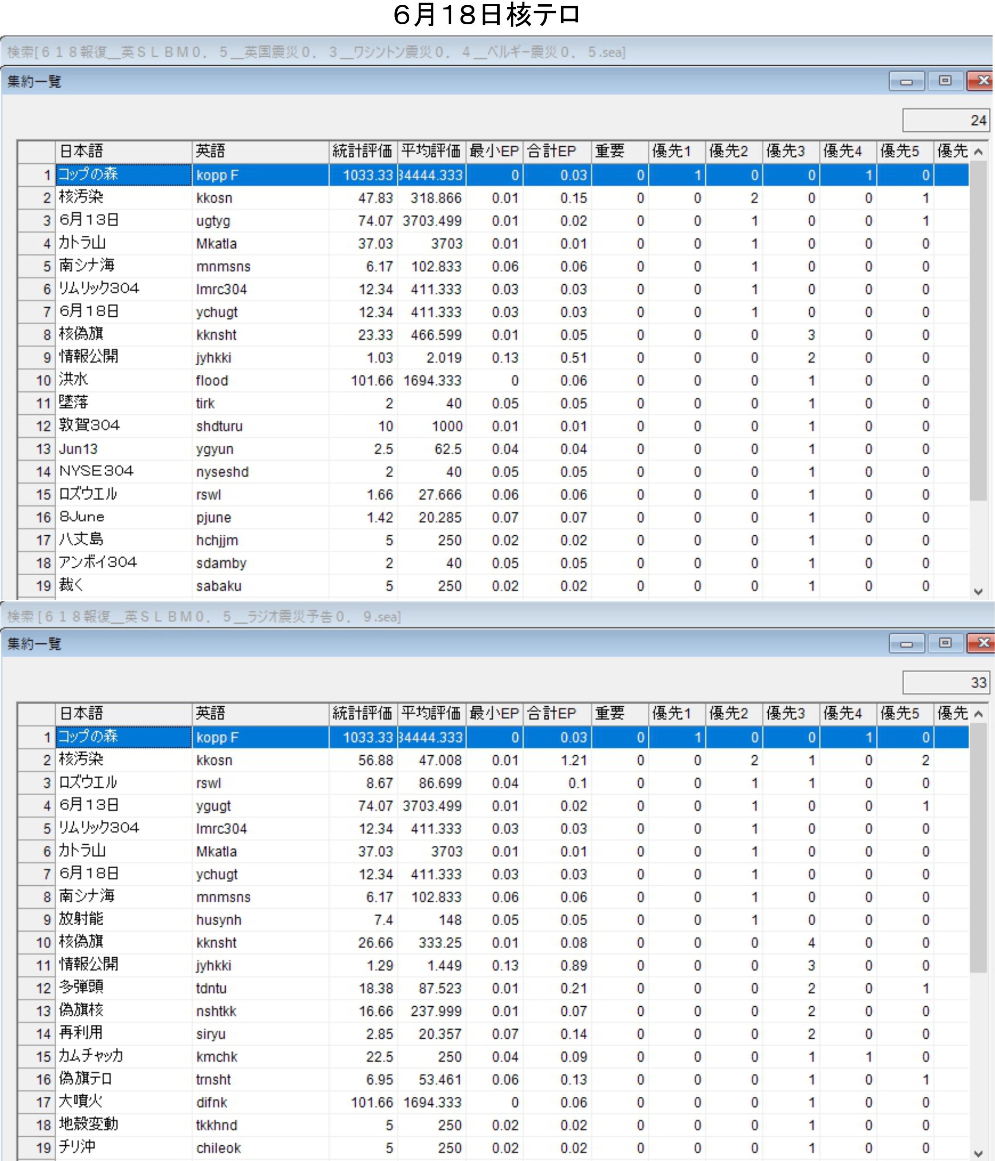Screen dimensions: 995x1161
Task: Select 放射能 in lower table
Action: pyautogui.click(x=124, y=920)
